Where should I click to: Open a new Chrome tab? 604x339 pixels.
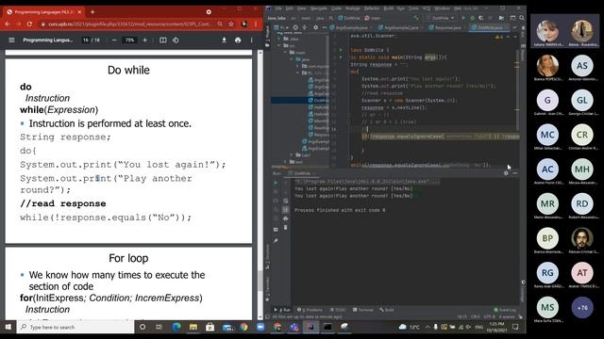click(x=92, y=12)
